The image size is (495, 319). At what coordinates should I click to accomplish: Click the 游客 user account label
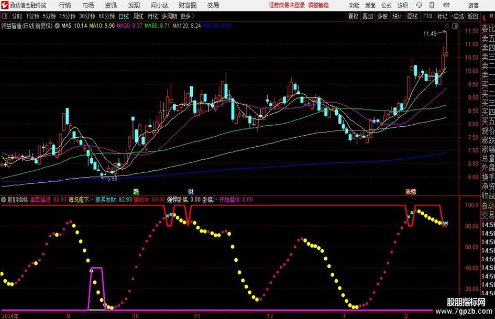tap(474, 5)
